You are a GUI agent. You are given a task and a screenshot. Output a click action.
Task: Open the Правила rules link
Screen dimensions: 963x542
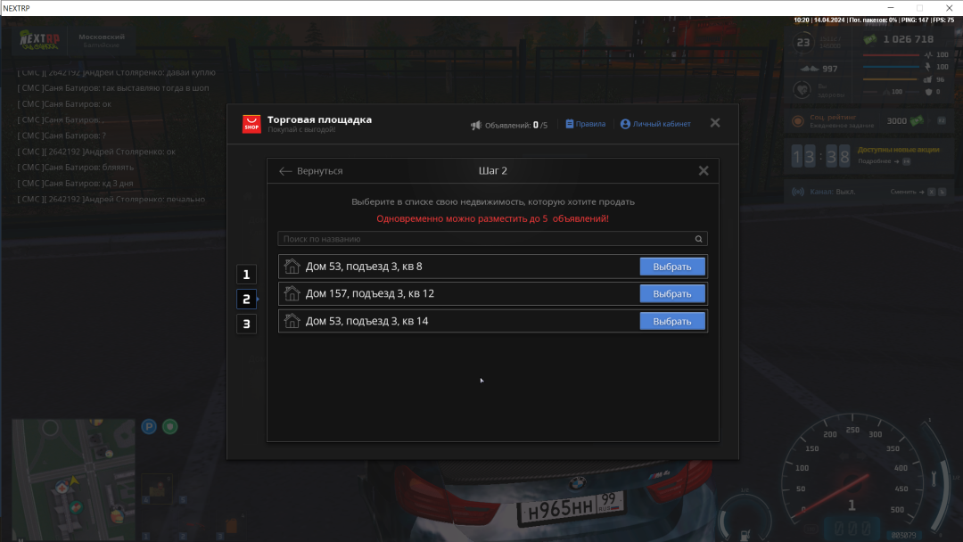pyautogui.click(x=585, y=124)
